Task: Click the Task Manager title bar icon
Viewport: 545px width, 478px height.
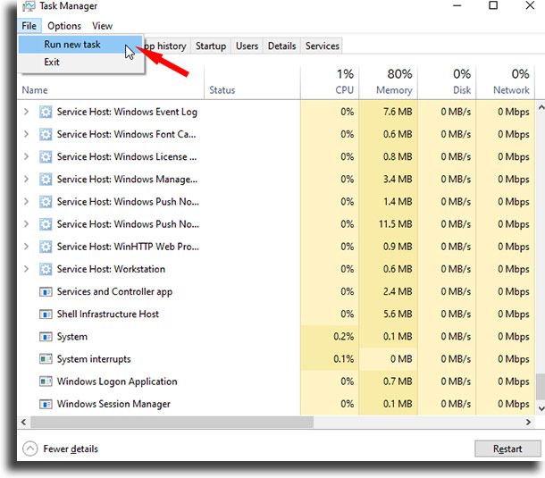Action: point(29,6)
